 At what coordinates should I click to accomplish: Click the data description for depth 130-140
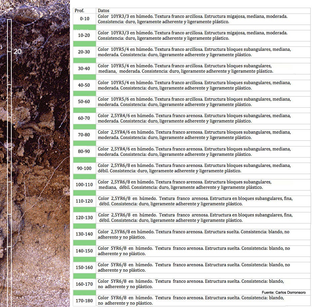click(x=203, y=234)
